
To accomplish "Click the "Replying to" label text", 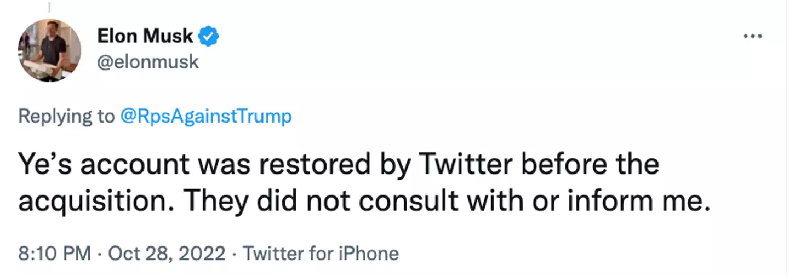I will (x=65, y=116).
